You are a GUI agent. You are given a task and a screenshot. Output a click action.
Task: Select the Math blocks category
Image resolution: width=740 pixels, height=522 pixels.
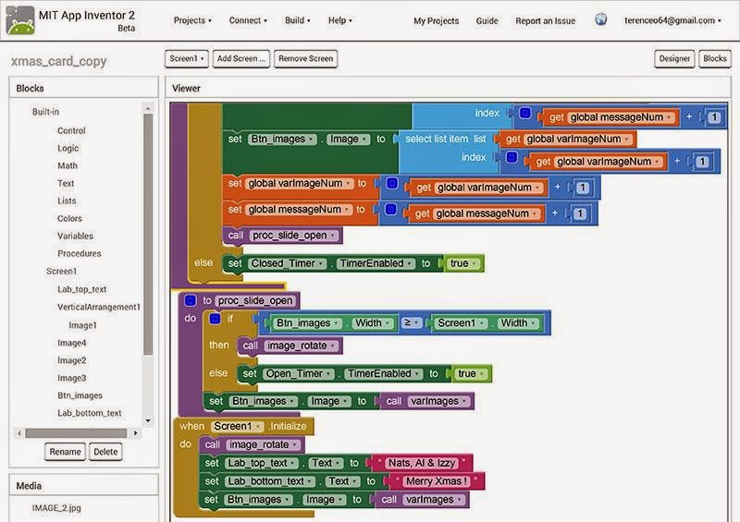click(x=68, y=165)
